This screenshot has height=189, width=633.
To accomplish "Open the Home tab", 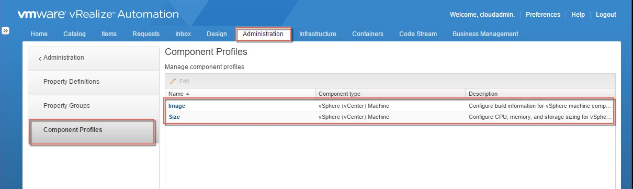I will point(39,34).
